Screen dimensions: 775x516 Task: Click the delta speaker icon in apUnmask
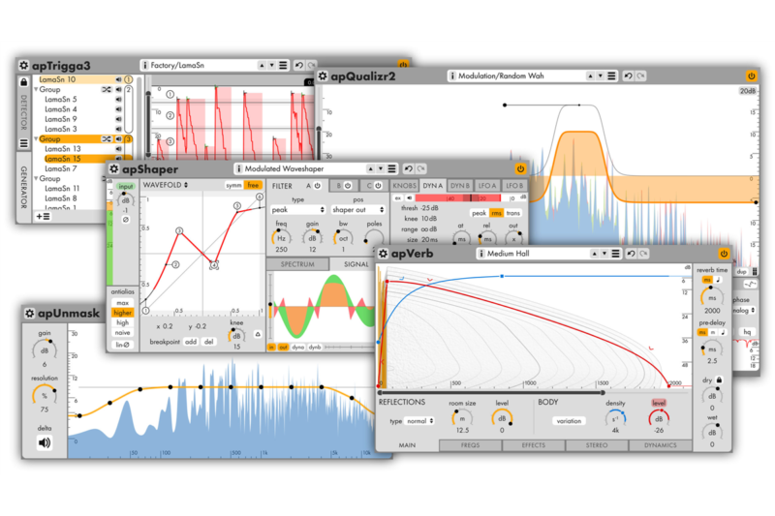coord(44,443)
